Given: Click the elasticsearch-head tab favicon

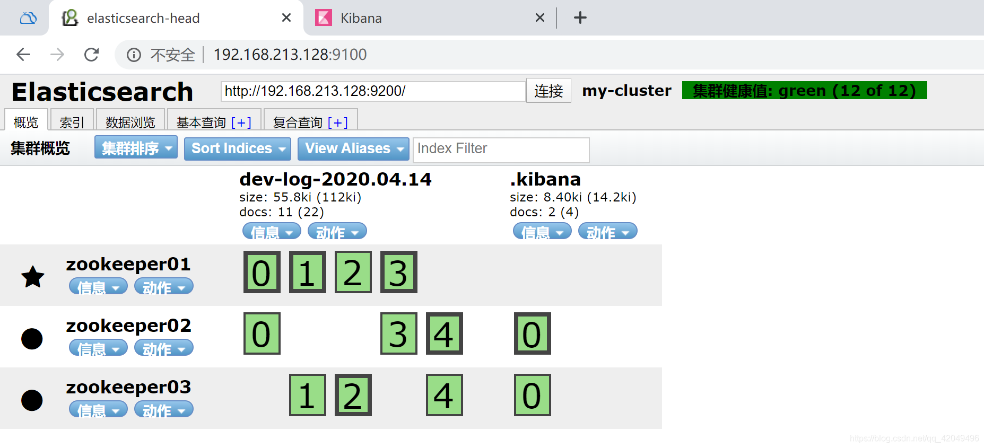Looking at the screenshot, I should click(70, 18).
